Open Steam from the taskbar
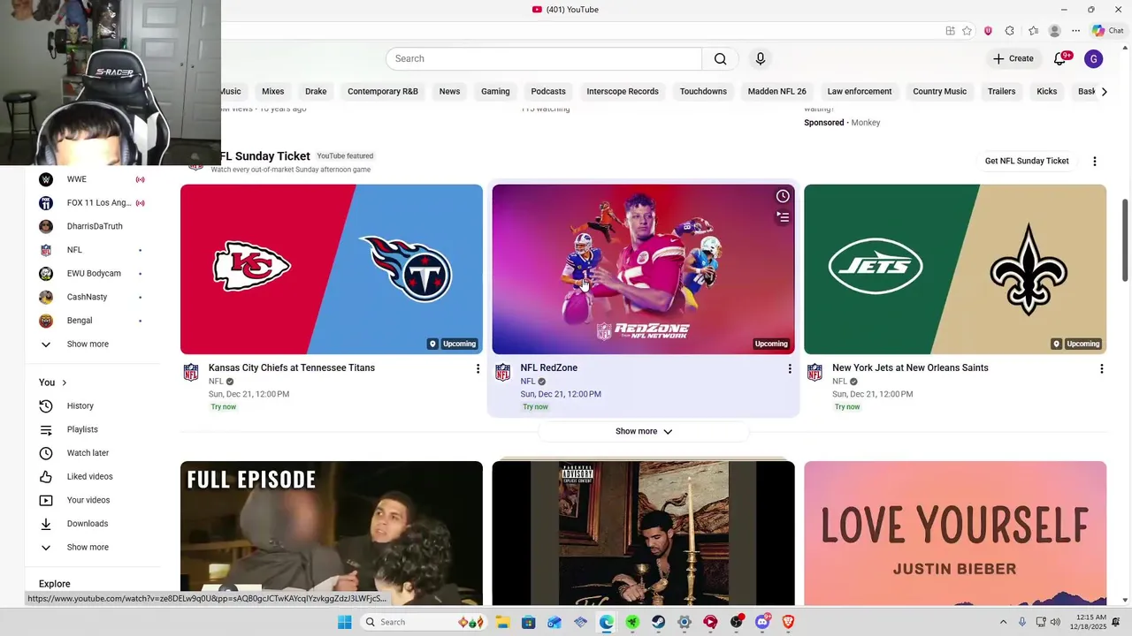This screenshot has height=636, width=1132. pyautogui.click(x=659, y=622)
